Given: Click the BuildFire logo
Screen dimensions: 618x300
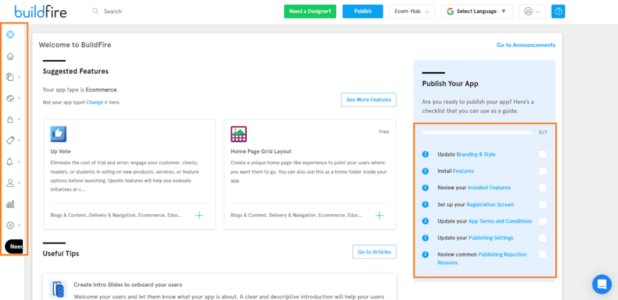Looking at the screenshot, I should [x=40, y=11].
